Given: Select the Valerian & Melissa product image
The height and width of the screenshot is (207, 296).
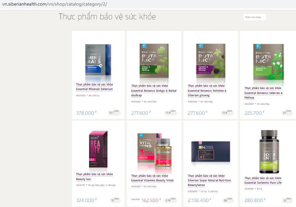Looking at the screenshot, I should point(268,62).
